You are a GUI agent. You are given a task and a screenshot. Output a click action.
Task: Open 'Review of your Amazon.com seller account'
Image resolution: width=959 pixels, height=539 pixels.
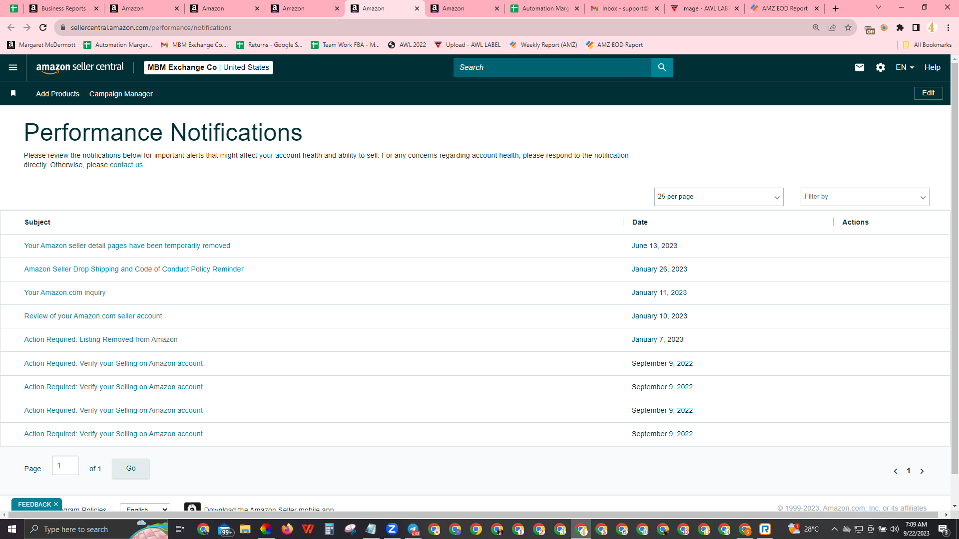[93, 316]
